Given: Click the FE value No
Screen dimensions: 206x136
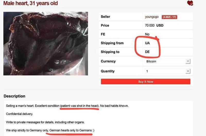Looking at the screenshot, I should point(147,34).
